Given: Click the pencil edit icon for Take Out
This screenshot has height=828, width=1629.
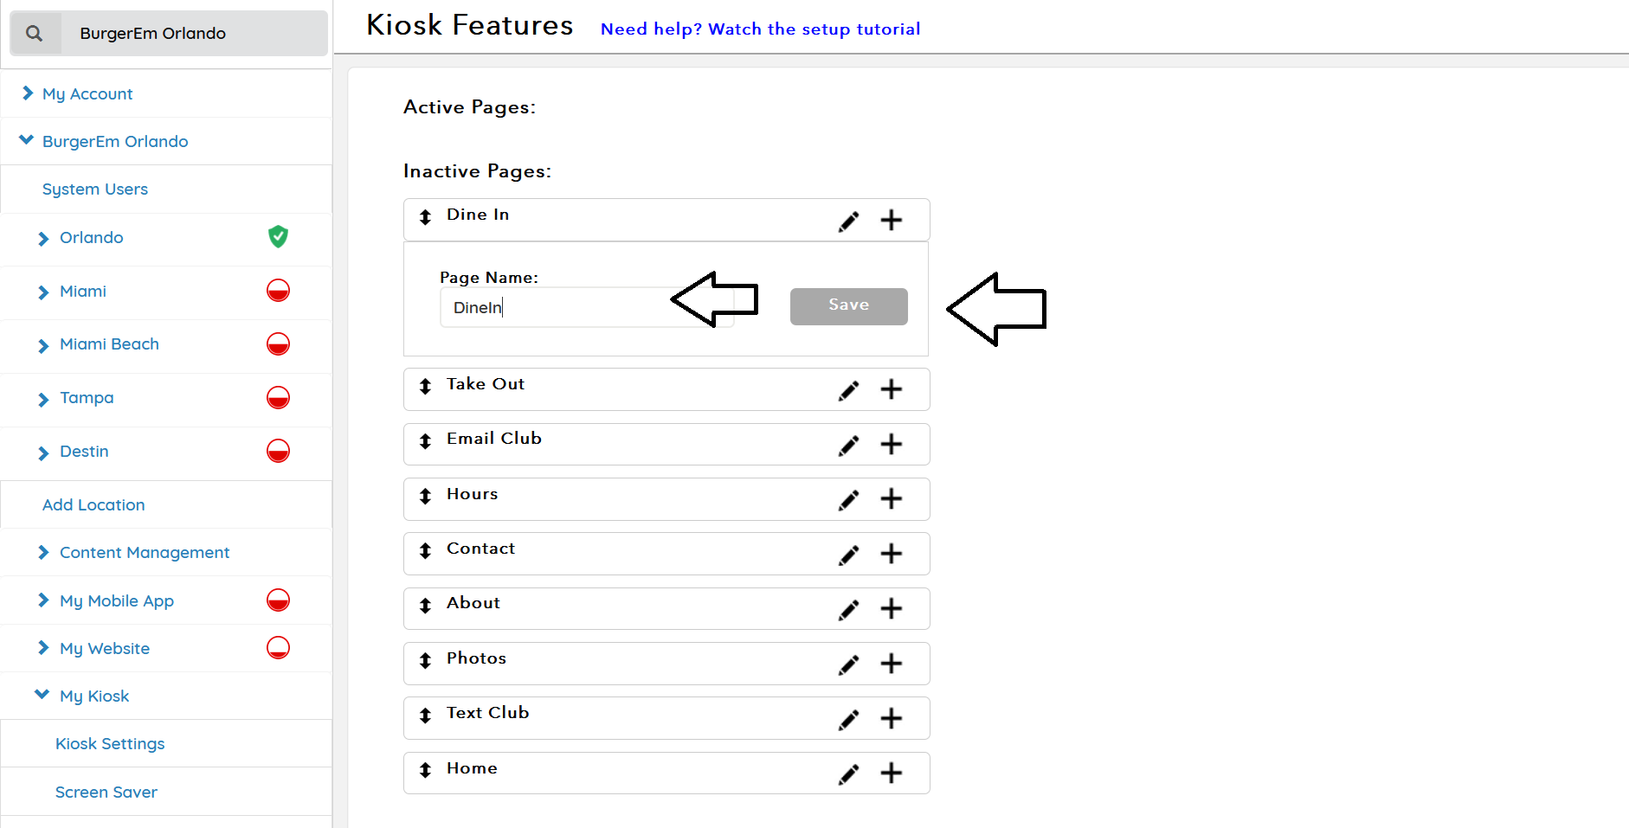Looking at the screenshot, I should 849,390.
